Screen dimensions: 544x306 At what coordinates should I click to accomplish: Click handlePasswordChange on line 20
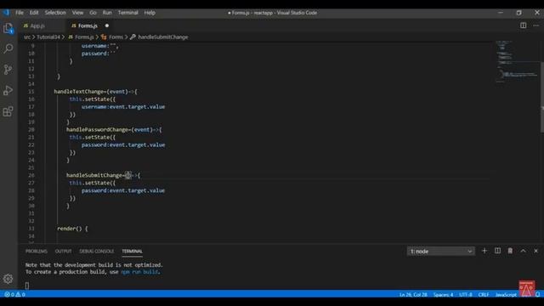(97, 130)
